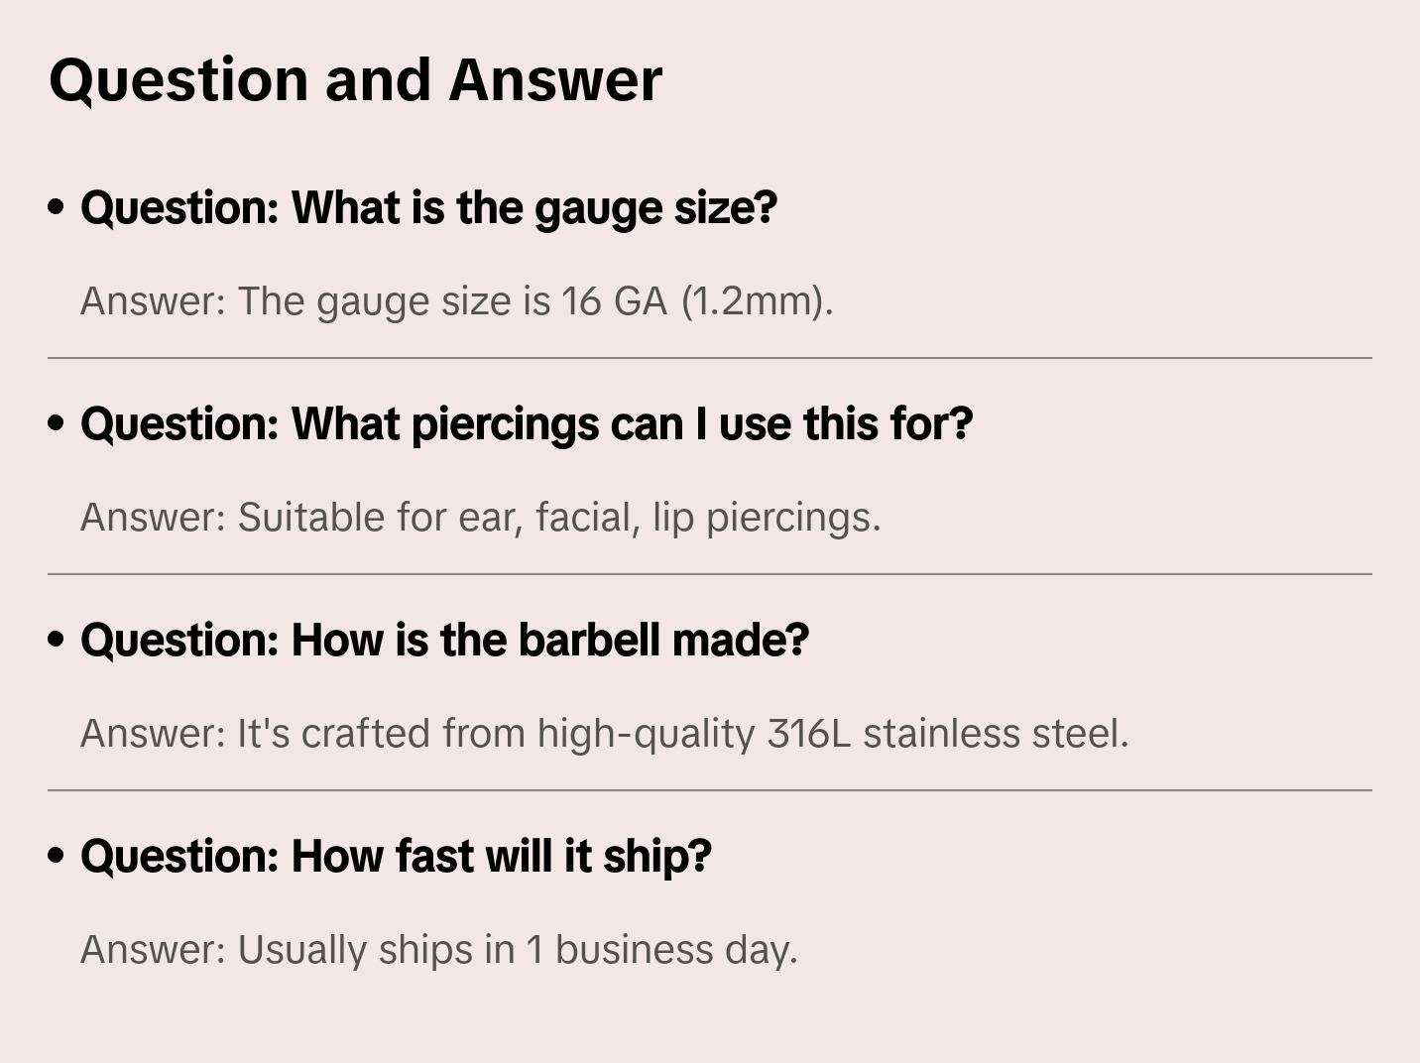Viewport: 1420px width, 1063px height.
Task: Select the question about piercings usage
Action: coord(526,424)
